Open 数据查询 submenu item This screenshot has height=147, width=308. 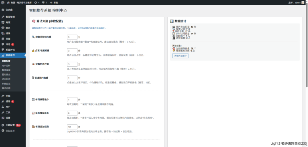(x=6, y=70)
